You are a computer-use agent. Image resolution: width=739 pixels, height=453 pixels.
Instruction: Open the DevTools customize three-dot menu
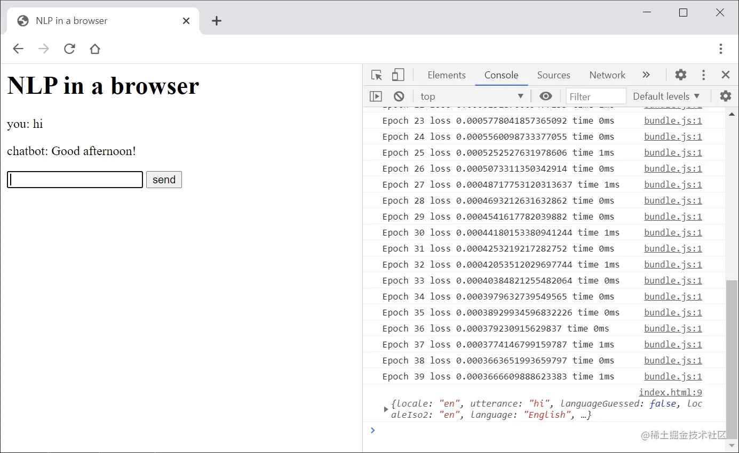click(x=703, y=75)
